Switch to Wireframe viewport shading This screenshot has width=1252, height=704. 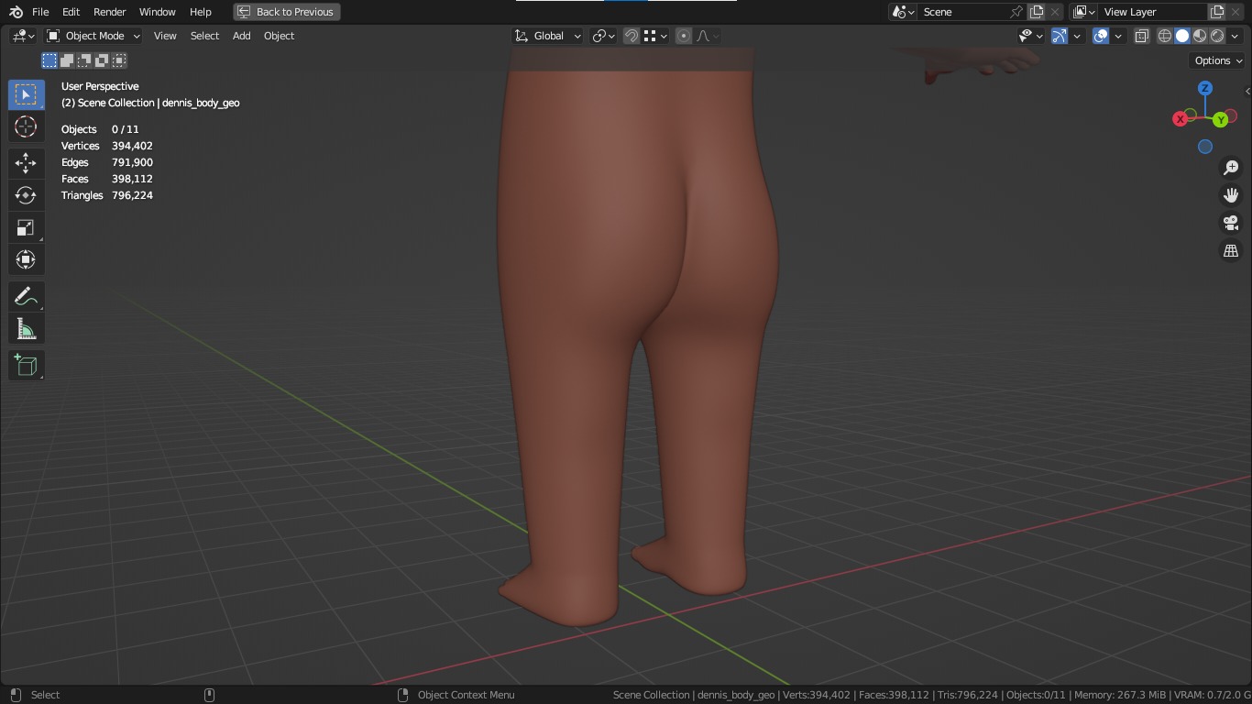tap(1165, 36)
